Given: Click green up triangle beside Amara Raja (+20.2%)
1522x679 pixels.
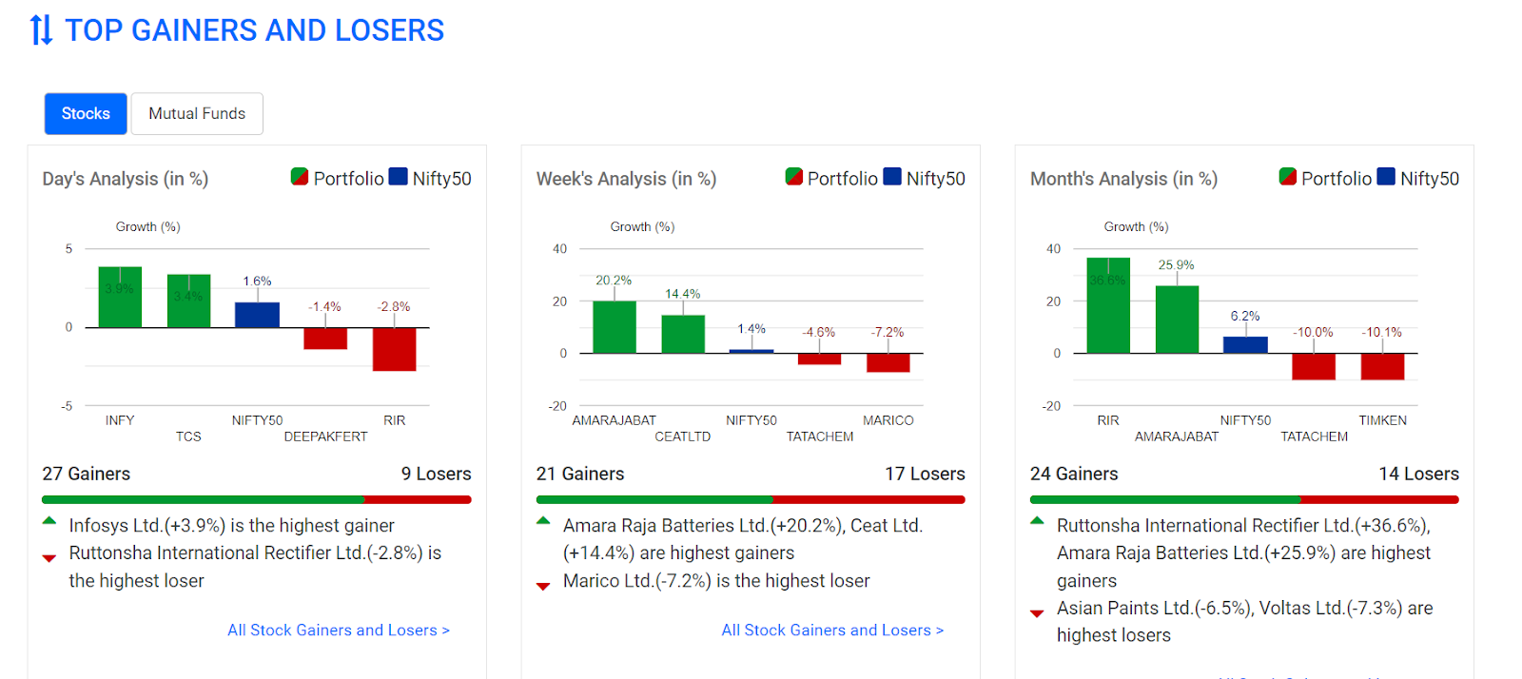Looking at the screenshot, I should (543, 521).
